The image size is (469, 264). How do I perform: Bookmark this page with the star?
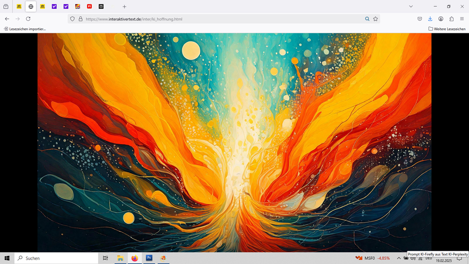375,19
